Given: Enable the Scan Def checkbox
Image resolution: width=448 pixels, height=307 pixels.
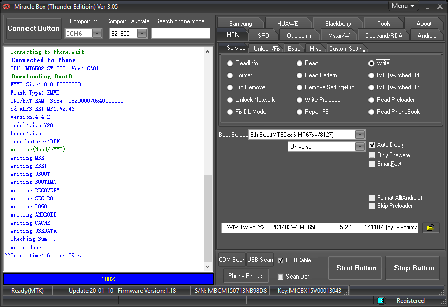Looking at the screenshot, I should point(280,277).
